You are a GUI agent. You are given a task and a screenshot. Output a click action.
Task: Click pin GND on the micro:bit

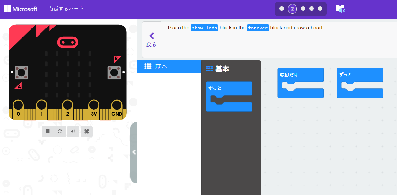(x=117, y=107)
